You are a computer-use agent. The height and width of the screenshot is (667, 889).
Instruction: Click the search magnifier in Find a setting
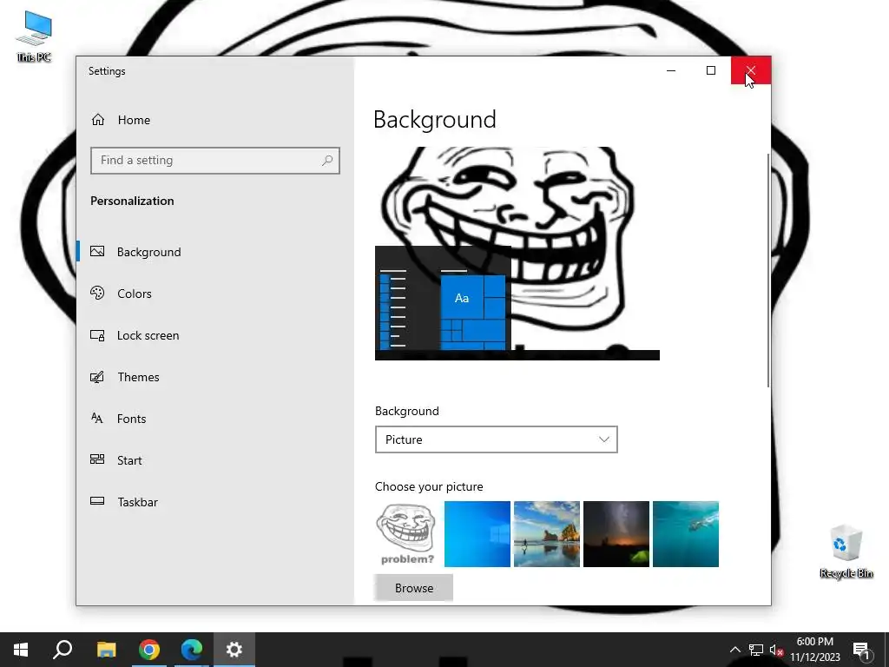click(327, 161)
